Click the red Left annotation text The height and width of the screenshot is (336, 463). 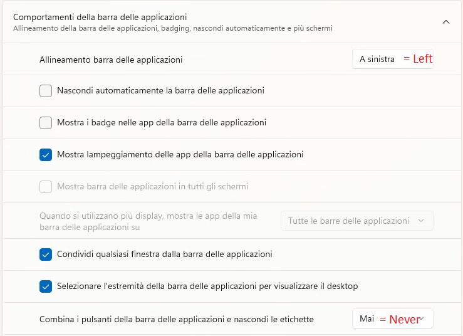point(423,59)
